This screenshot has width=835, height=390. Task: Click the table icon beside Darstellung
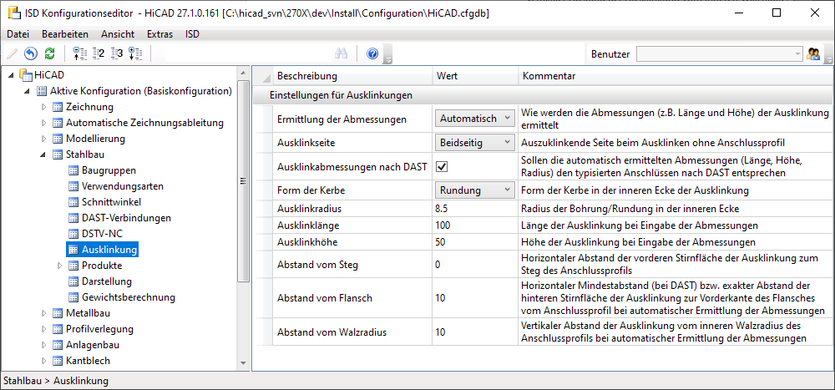pyautogui.click(x=73, y=281)
